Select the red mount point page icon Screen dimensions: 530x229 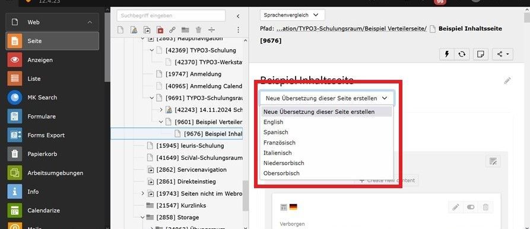pyautogui.click(x=160, y=30)
